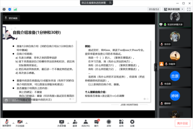Viewport: 193px width, 129px height.
Task: Unmute the microphone
Action: 7,123
